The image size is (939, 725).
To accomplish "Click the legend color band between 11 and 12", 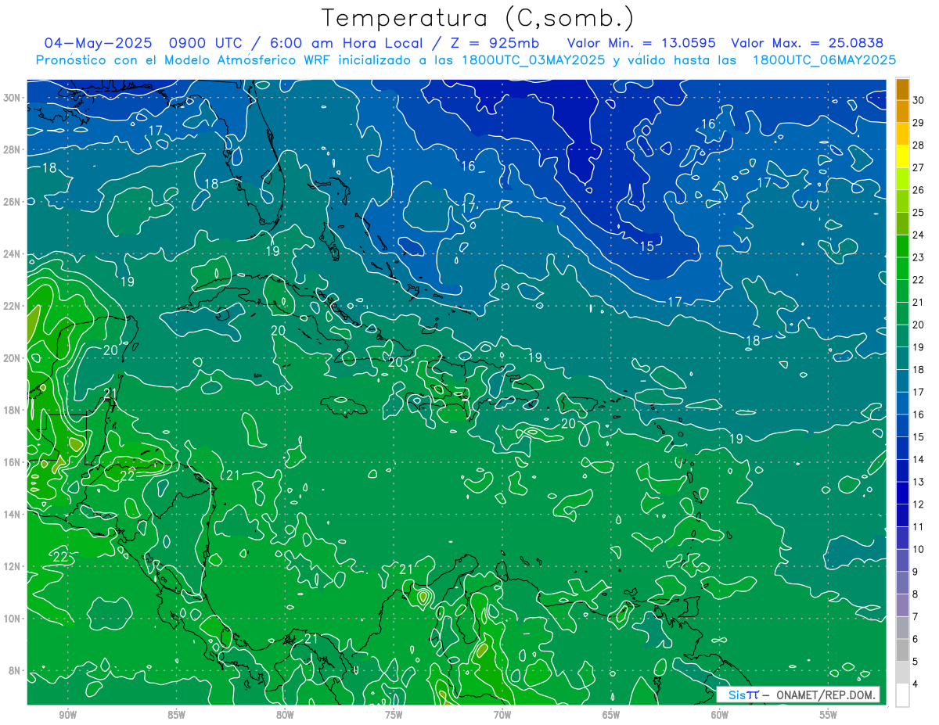I will coord(902,516).
